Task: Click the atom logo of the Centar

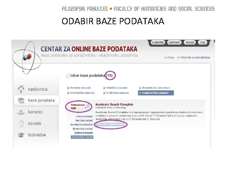Action: pos(27,58)
